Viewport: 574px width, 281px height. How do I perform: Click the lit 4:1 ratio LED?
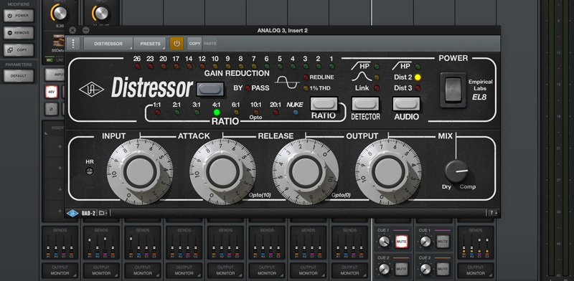click(217, 113)
